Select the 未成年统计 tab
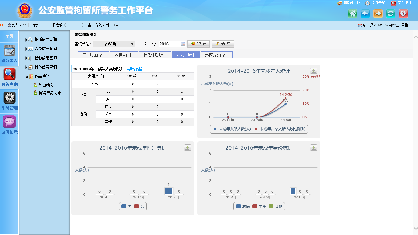 coord(186,55)
